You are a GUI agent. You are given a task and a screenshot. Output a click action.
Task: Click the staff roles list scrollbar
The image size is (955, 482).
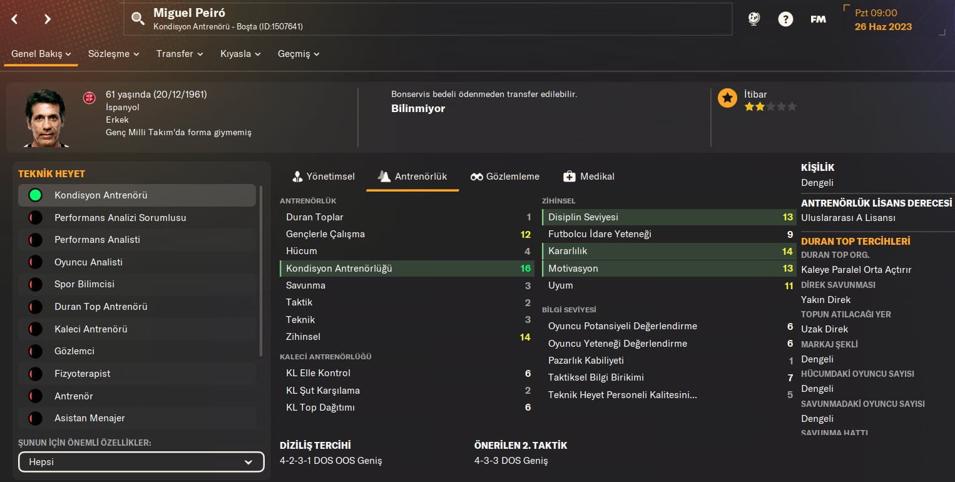point(261,270)
